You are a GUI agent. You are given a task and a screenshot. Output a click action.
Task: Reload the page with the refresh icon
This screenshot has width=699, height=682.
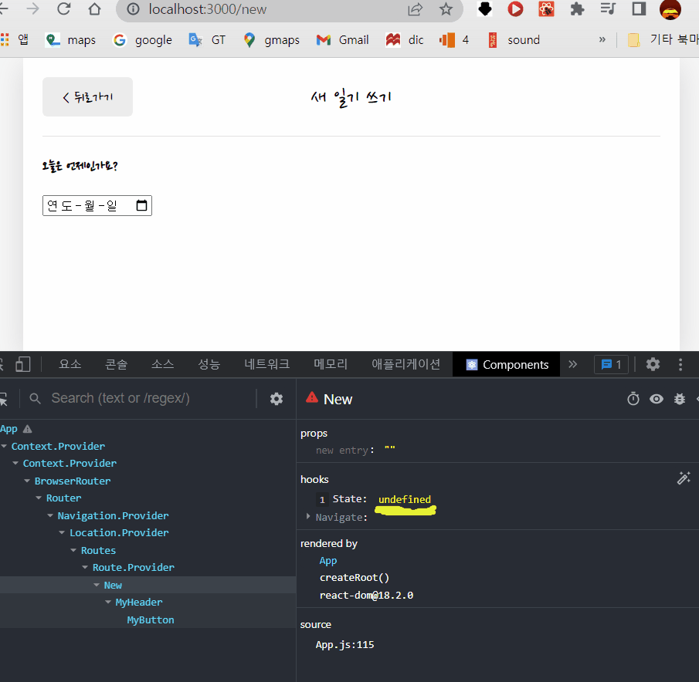pos(64,8)
